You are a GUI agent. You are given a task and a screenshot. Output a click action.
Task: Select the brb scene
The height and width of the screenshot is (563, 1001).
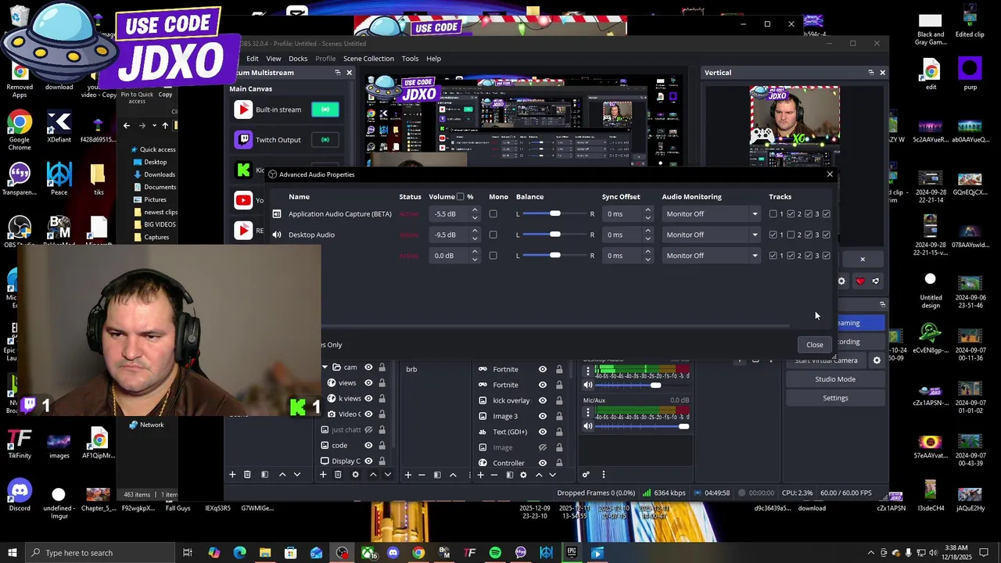point(411,369)
